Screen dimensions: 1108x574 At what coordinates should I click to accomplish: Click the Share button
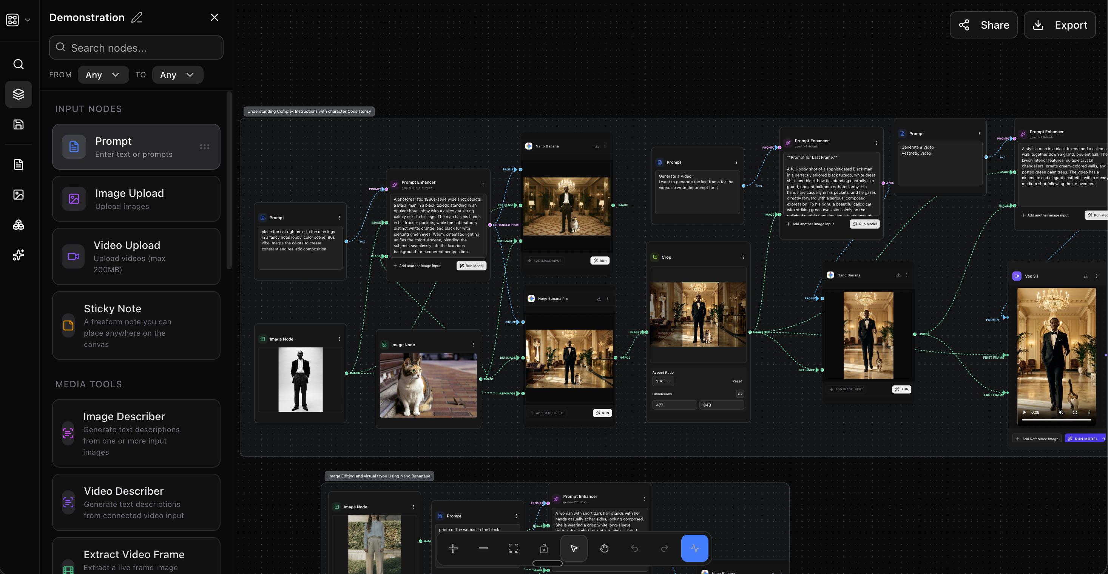[x=983, y=25]
